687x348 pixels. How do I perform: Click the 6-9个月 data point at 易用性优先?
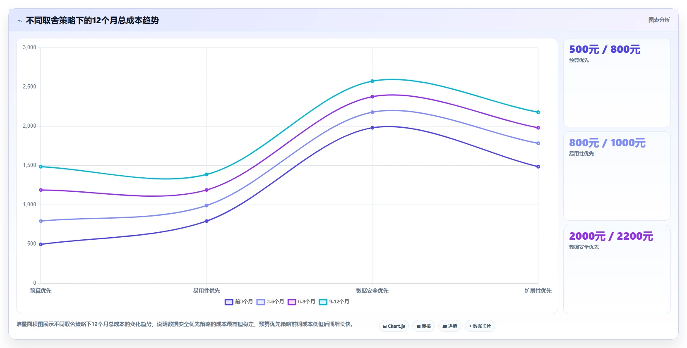pos(207,190)
